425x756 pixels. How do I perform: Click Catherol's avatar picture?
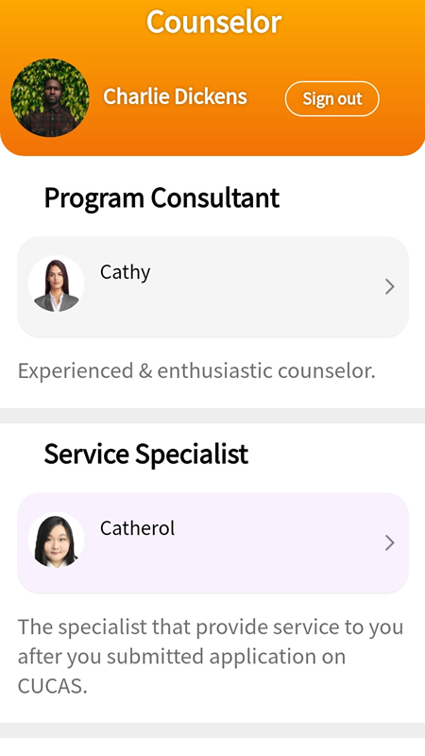(x=57, y=540)
